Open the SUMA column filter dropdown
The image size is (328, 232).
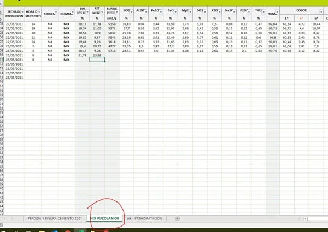[x=277, y=12]
